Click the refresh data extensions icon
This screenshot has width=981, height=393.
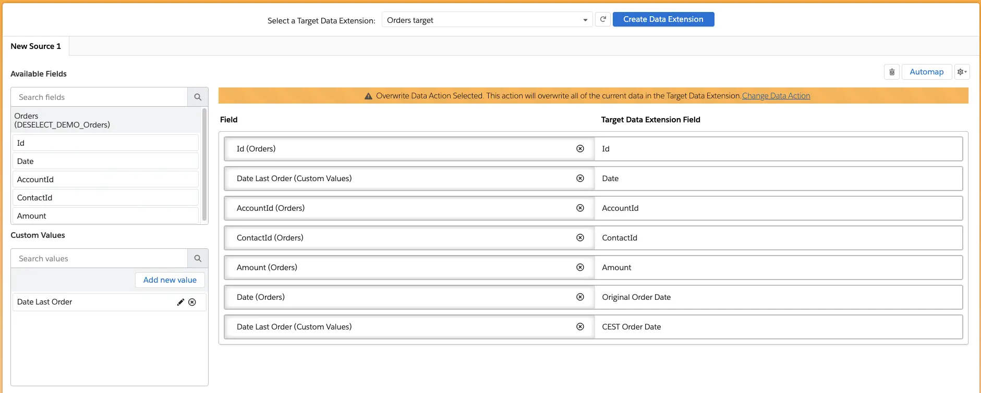click(x=603, y=19)
